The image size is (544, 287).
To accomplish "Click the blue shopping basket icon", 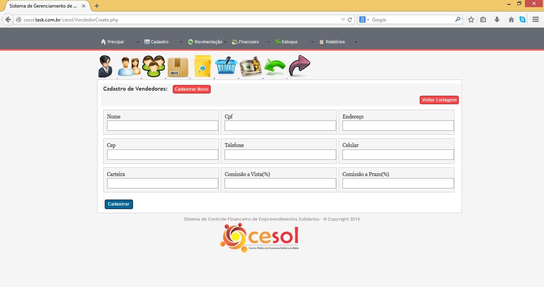I will (226, 66).
